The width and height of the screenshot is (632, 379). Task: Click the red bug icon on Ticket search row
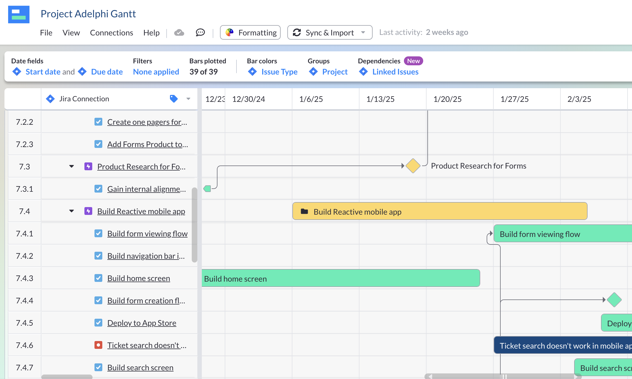point(98,345)
